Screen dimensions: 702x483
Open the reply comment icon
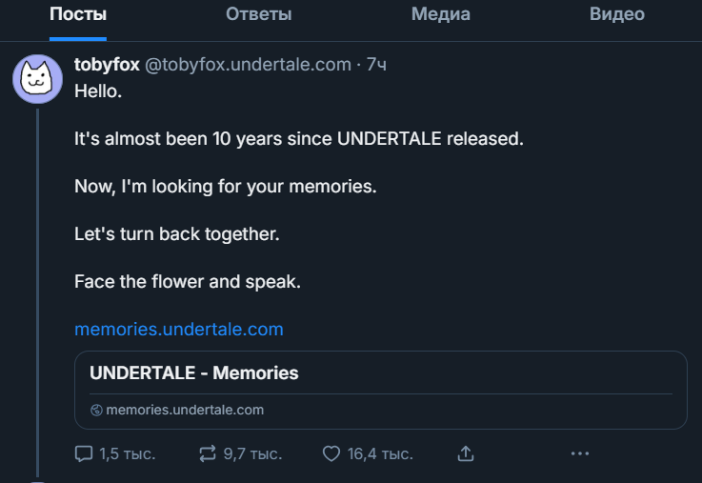point(84,453)
